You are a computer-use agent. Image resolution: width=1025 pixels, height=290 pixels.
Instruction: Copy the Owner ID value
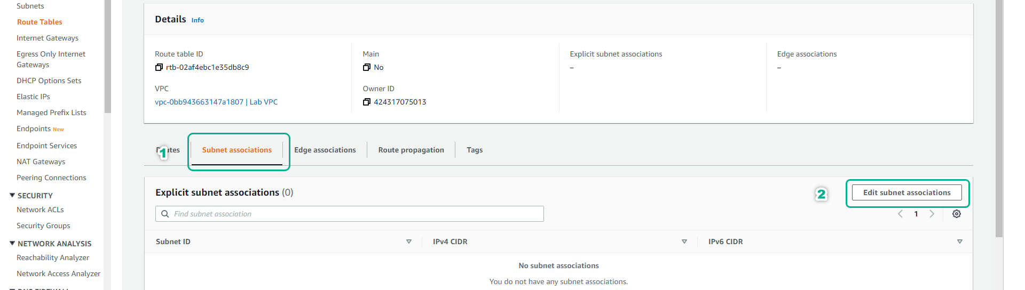(366, 102)
